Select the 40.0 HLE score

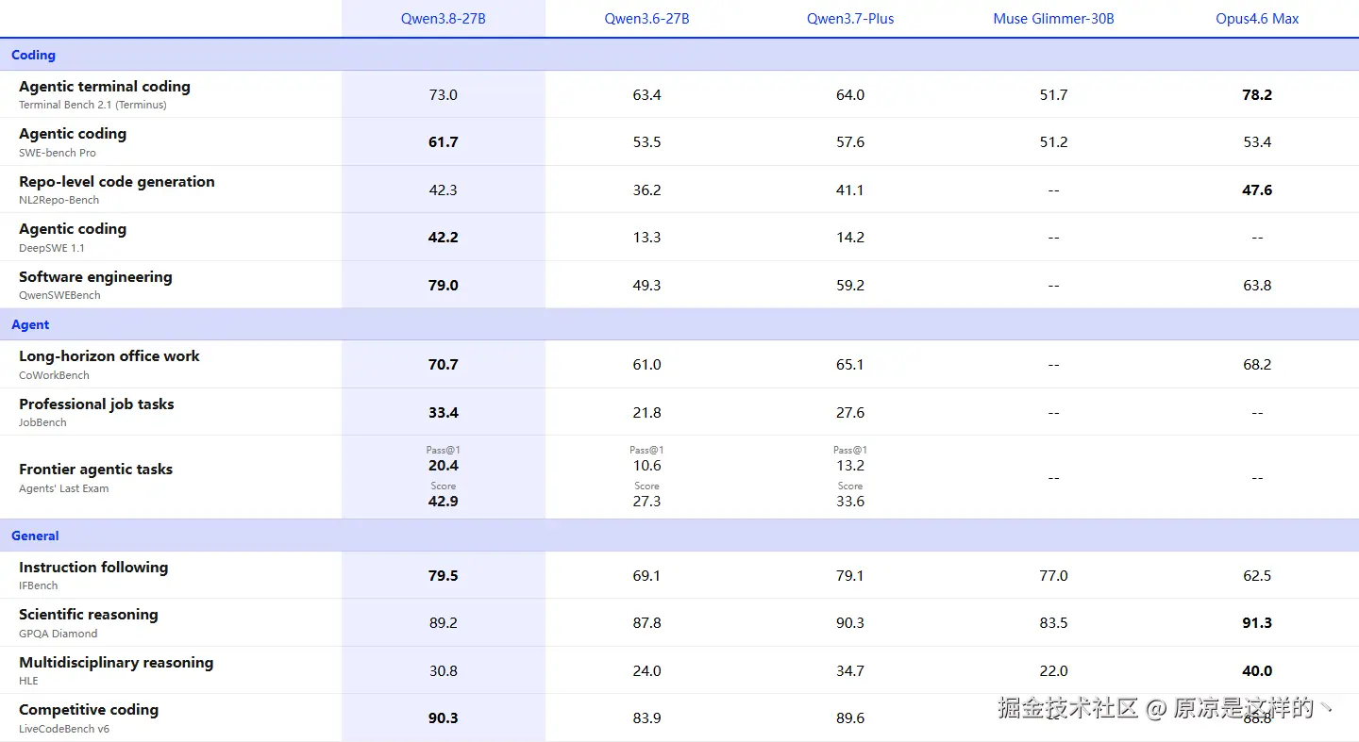point(1257,671)
